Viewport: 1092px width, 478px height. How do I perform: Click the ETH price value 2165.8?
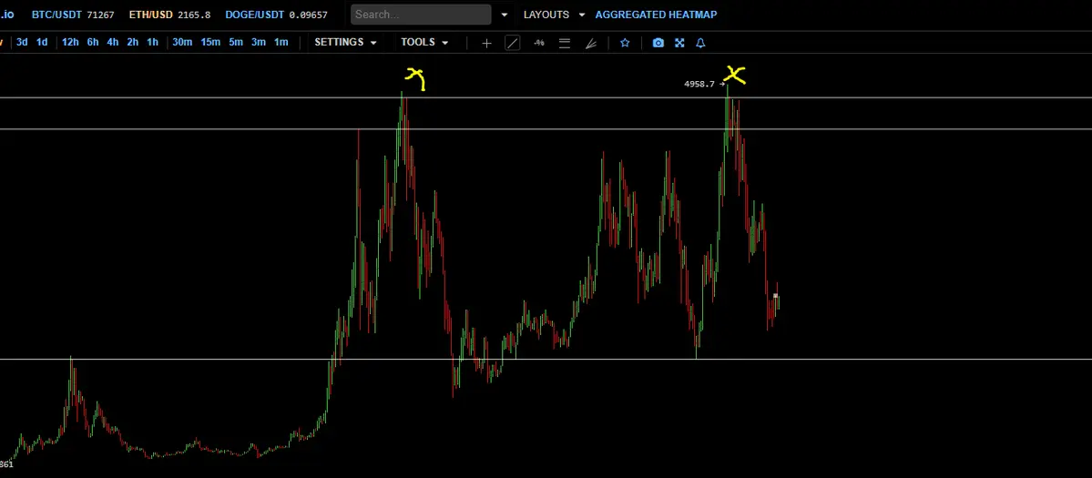(x=194, y=15)
